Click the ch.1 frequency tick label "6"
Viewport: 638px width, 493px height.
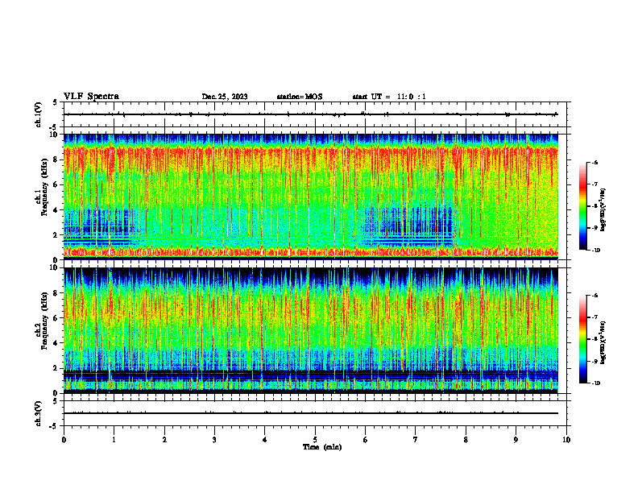pos(56,184)
